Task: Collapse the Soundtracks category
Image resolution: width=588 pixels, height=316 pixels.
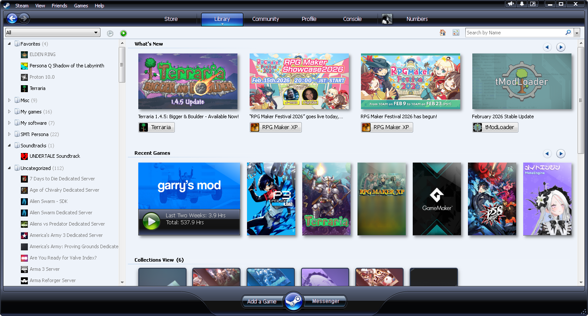Action: (10, 146)
